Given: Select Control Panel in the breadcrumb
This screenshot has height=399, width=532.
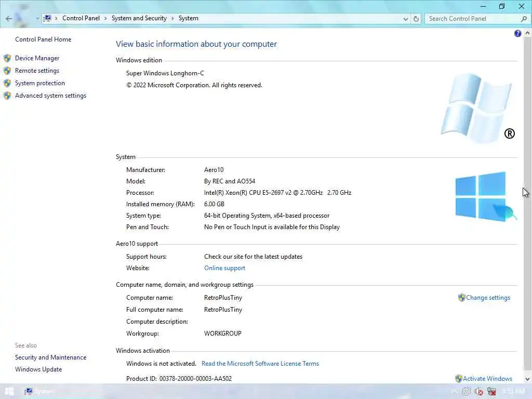Looking at the screenshot, I should point(81,18).
